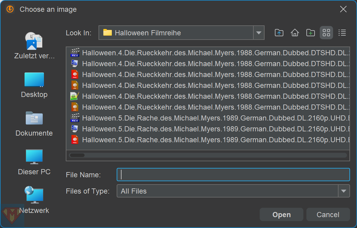Screen dimensions: 357x228
Task: Switch to the icons grid view
Action: click(x=326, y=33)
